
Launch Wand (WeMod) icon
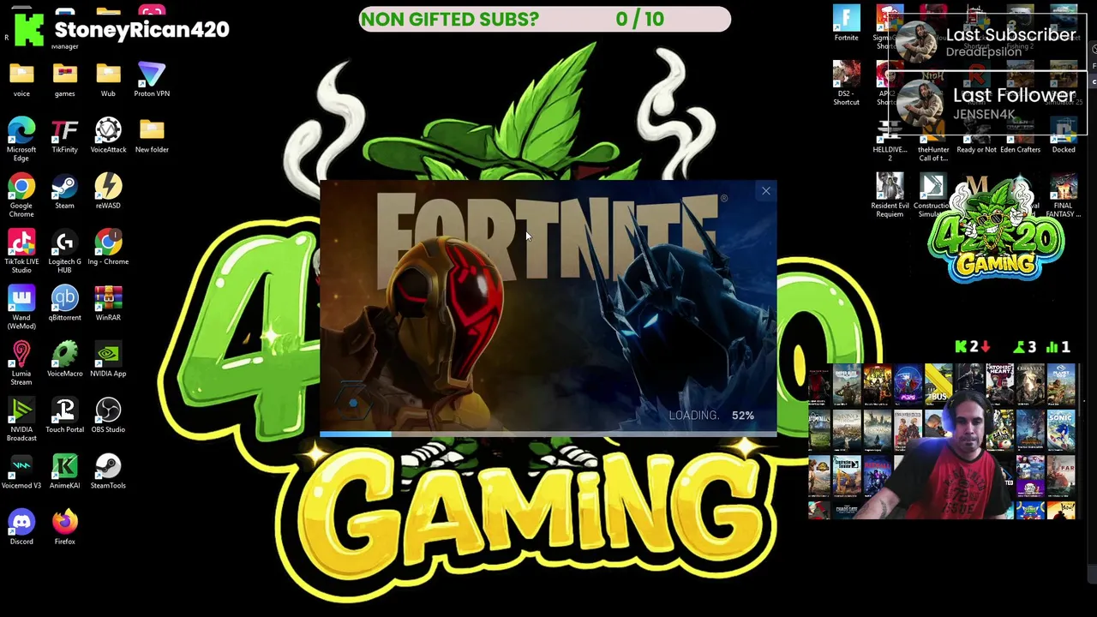[21, 307]
